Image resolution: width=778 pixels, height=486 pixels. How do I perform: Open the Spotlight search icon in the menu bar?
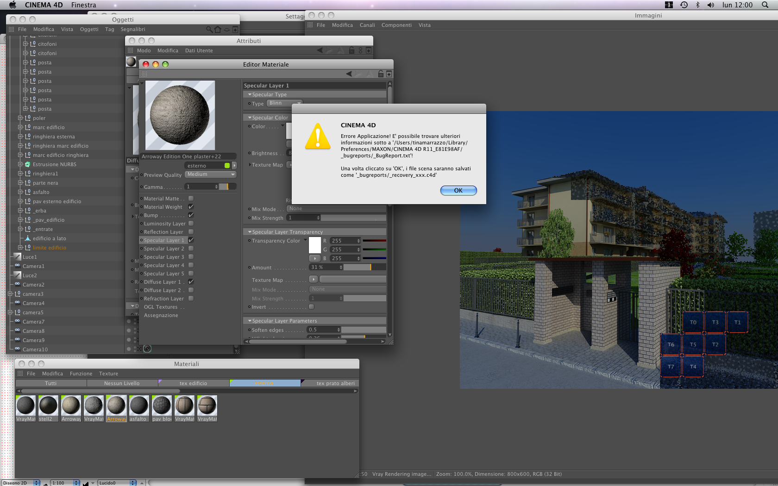pos(765,5)
